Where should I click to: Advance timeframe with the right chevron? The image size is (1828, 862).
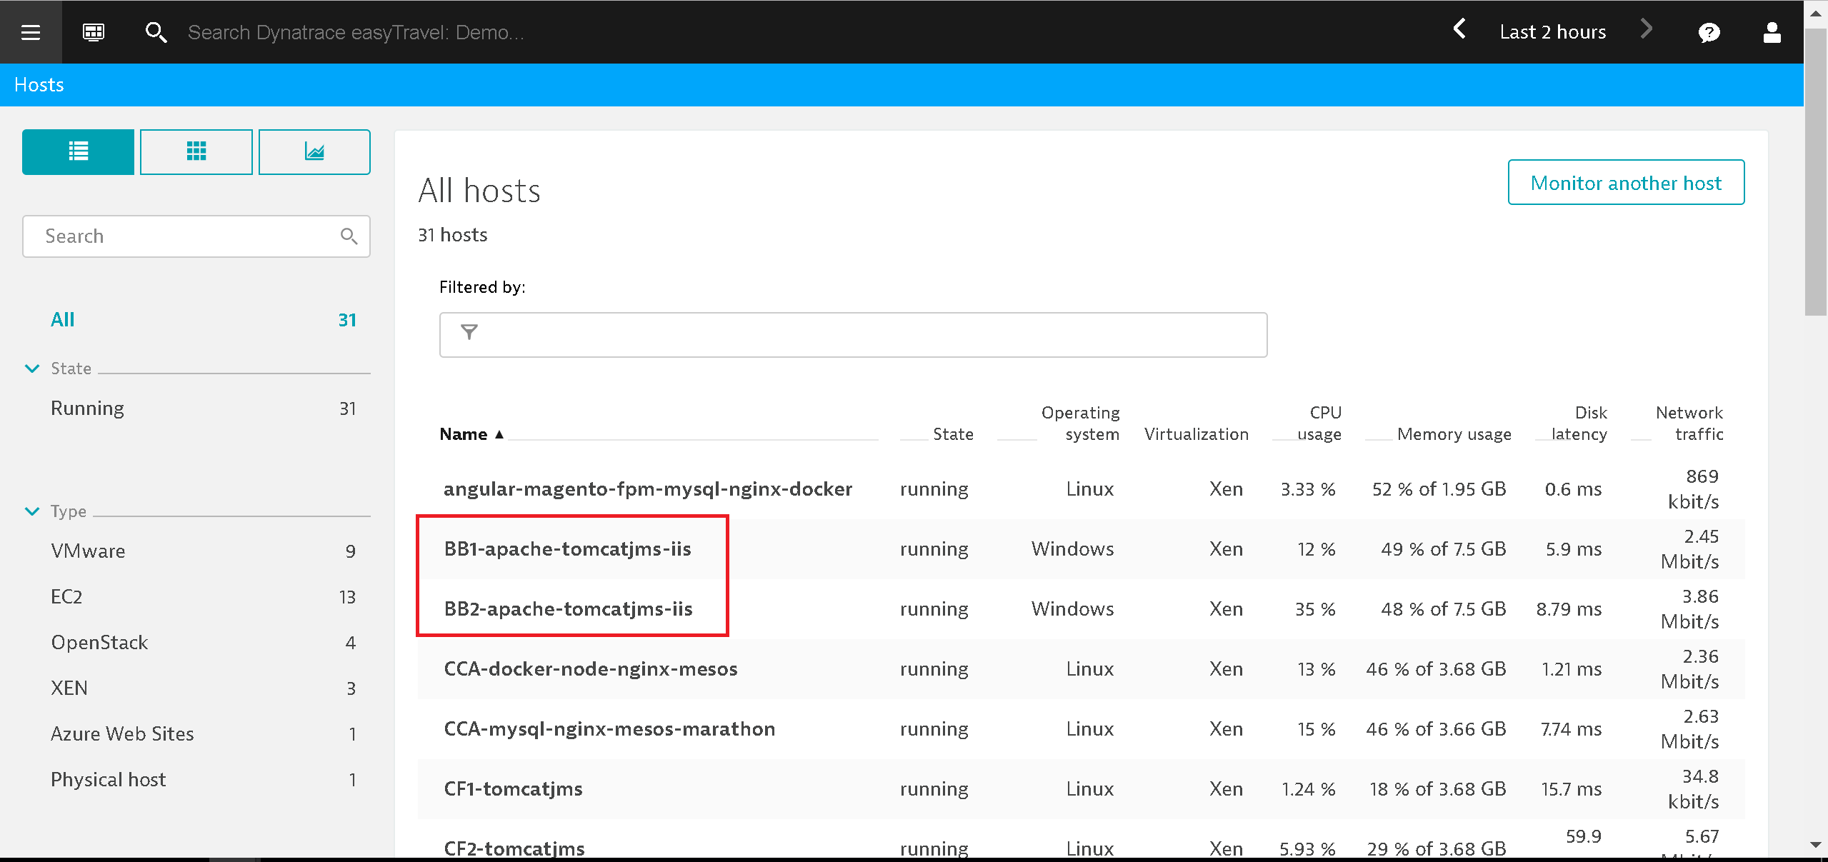[x=1647, y=30]
